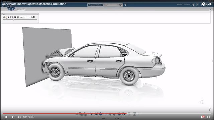The width and height of the screenshot is (214, 120).
Task: Jump to simulation animation start
Action: pos(4,17)
